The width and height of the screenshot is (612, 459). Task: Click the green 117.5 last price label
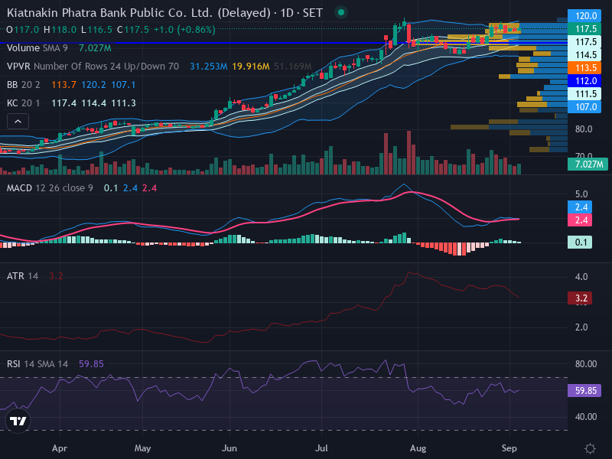pos(584,29)
